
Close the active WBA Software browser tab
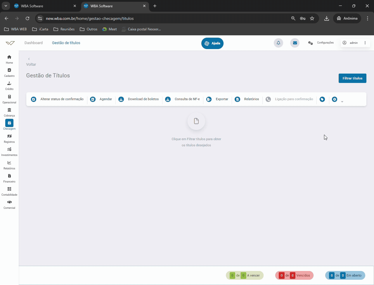pos(144,6)
